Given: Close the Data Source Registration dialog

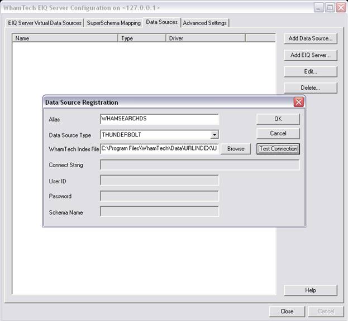Looking at the screenshot, I should (298, 102).
